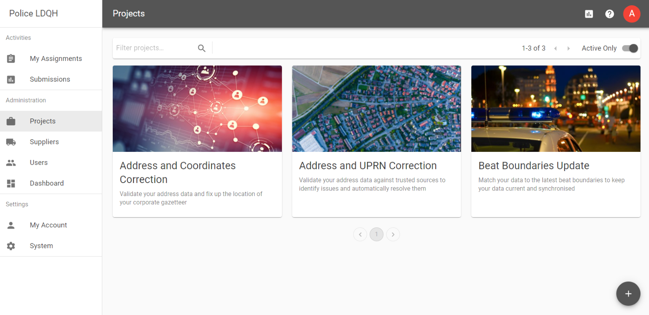Open My Assignments menu item

[x=51, y=58]
